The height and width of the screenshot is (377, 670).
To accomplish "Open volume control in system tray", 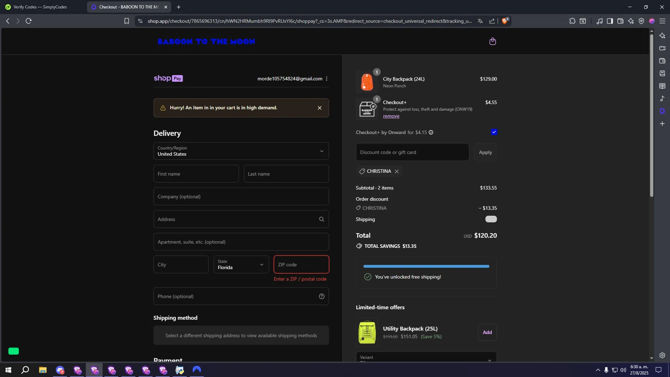I will point(623,370).
